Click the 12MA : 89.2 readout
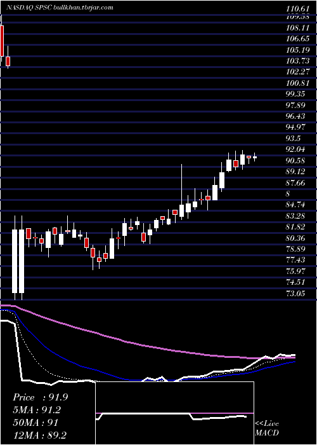The image size is (317, 445). pyautogui.click(x=39, y=435)
